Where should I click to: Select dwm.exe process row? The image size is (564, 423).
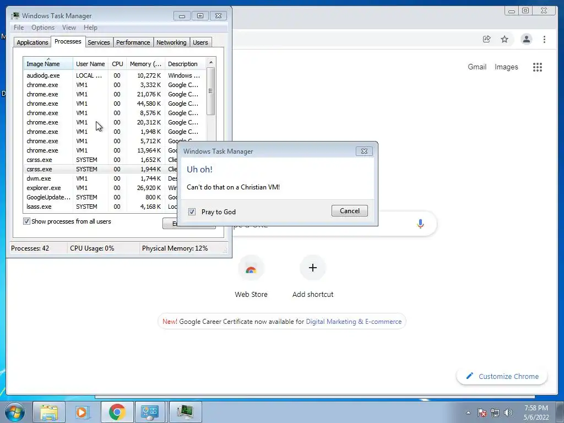point(101,178)
